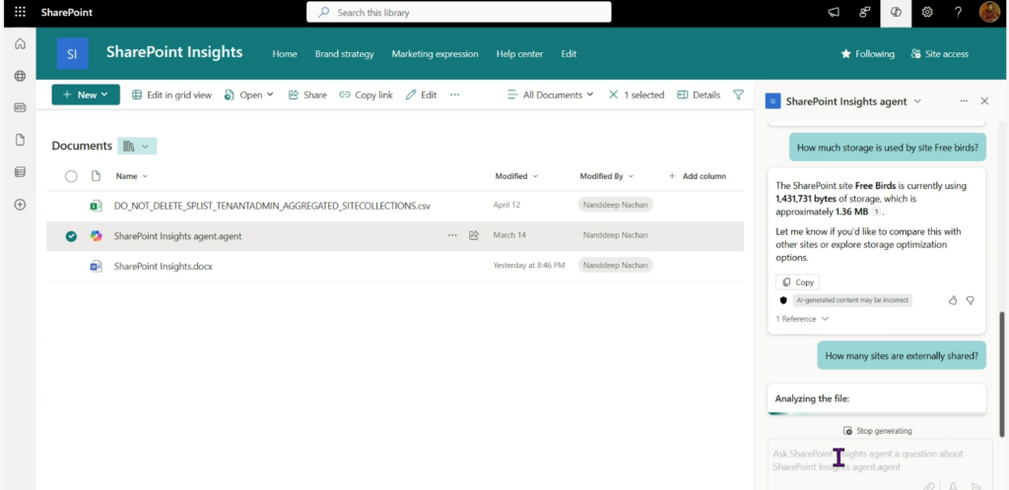Click the megaphone feedback icon in header

pos(834,12)
